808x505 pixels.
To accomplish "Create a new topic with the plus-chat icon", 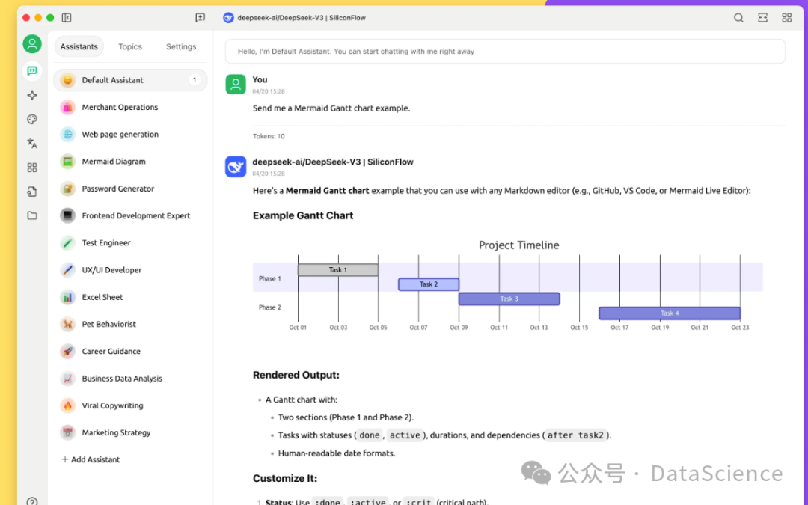I will click(x=200, y=17).
